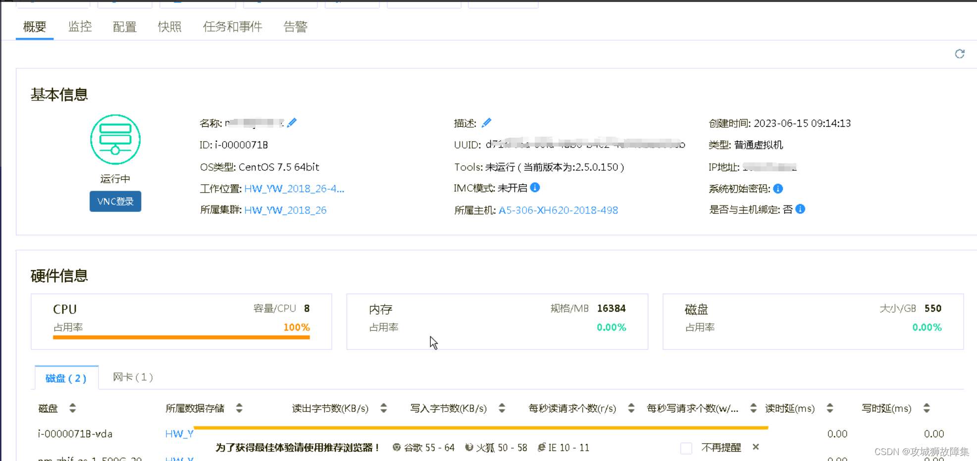Viewport: 977px width, 461px height.
Task: Edit the description with pencil icon
Action: [x=487, y=122]
